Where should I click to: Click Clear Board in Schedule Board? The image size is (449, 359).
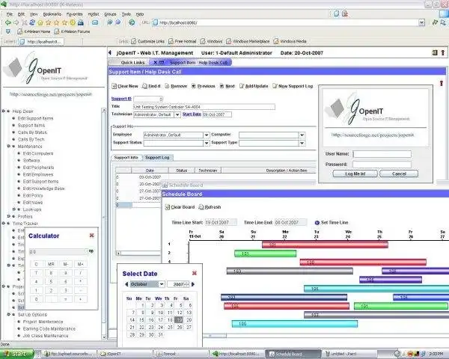coord(180,207)
